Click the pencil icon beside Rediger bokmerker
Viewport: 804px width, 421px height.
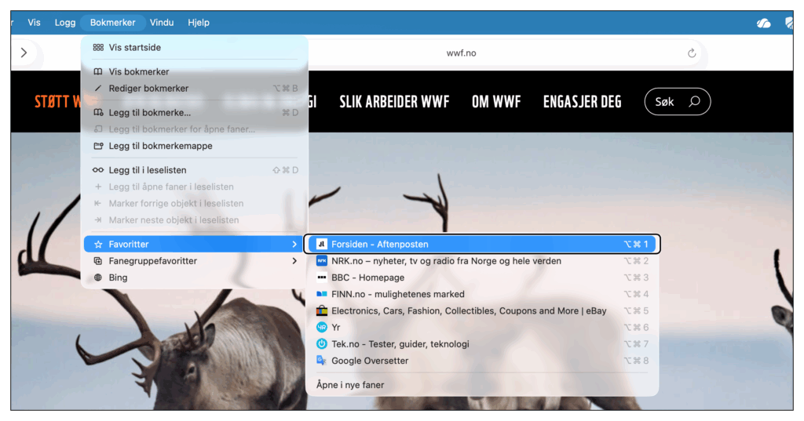click(98, 88)
